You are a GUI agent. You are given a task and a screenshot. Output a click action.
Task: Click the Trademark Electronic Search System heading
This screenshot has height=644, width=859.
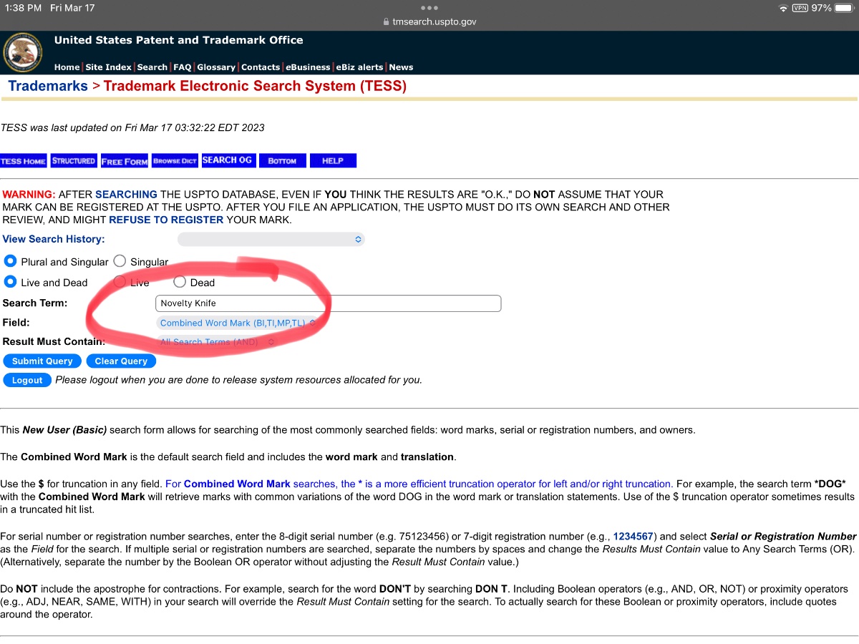[x=255, y=87]
